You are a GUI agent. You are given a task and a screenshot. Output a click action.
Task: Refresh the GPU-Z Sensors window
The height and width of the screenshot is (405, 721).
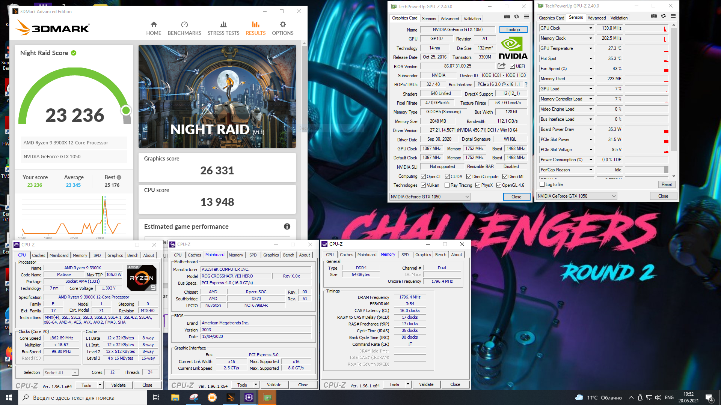pyautogui.click(x=664, y=16)
